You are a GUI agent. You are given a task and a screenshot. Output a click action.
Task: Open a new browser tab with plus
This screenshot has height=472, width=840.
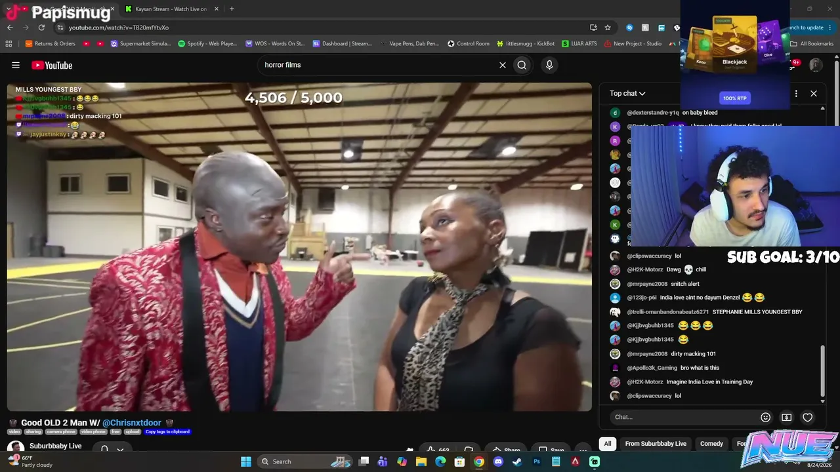[232, 9]
